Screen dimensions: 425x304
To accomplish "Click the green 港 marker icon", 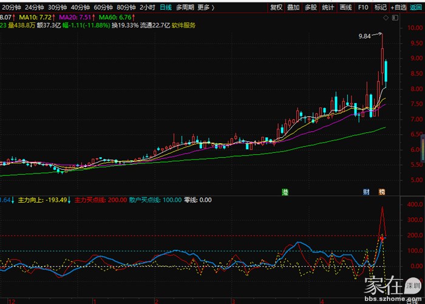I will [x=285, y=192].
